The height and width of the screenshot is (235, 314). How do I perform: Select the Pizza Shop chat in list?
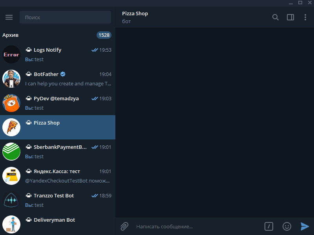pos(58,127)
